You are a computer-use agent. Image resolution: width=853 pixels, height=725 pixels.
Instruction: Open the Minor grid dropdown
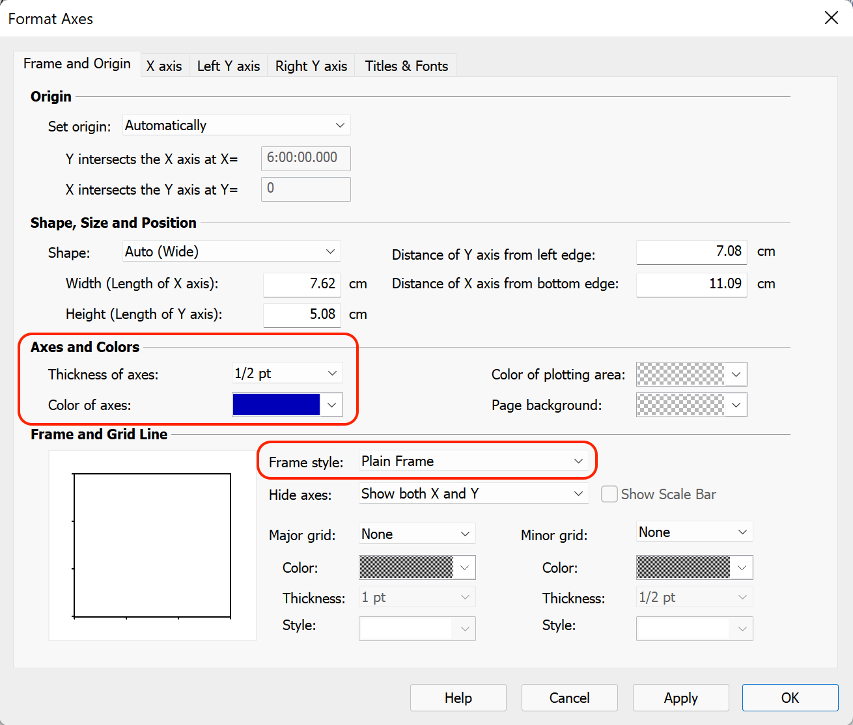694,532
